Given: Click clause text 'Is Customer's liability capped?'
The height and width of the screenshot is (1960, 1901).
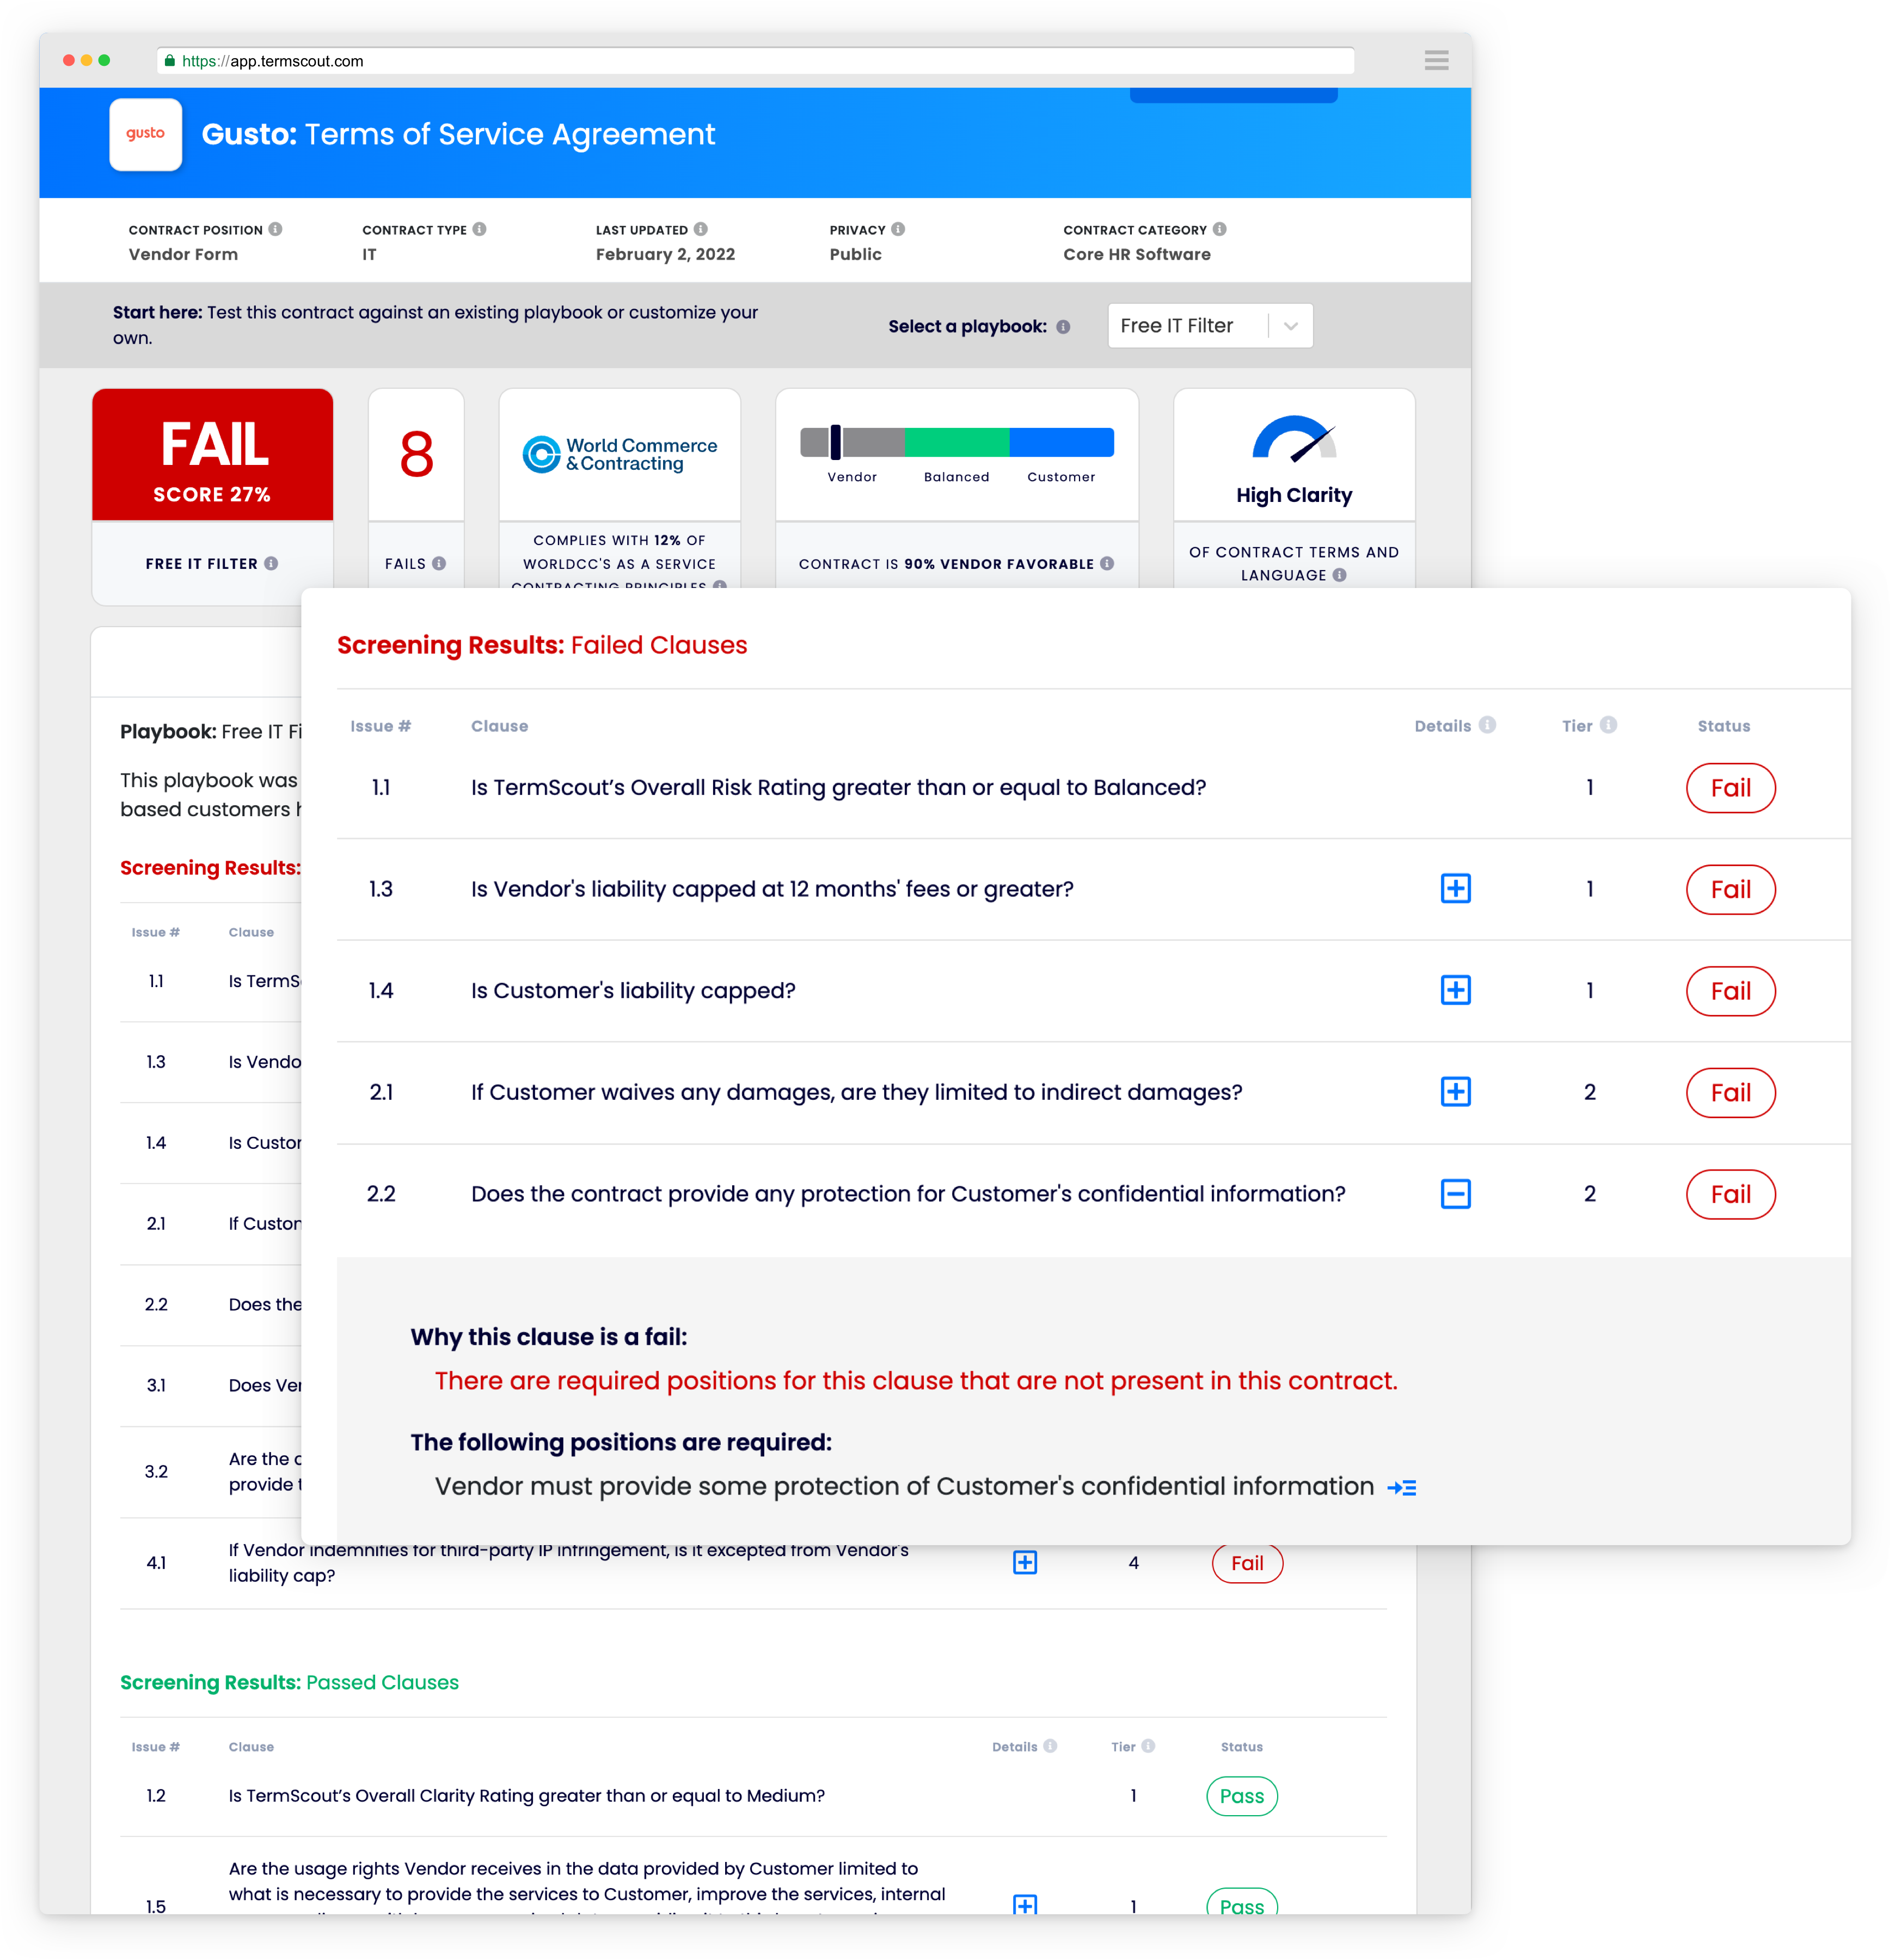Looking at the screenshot, I should [633, 991].
